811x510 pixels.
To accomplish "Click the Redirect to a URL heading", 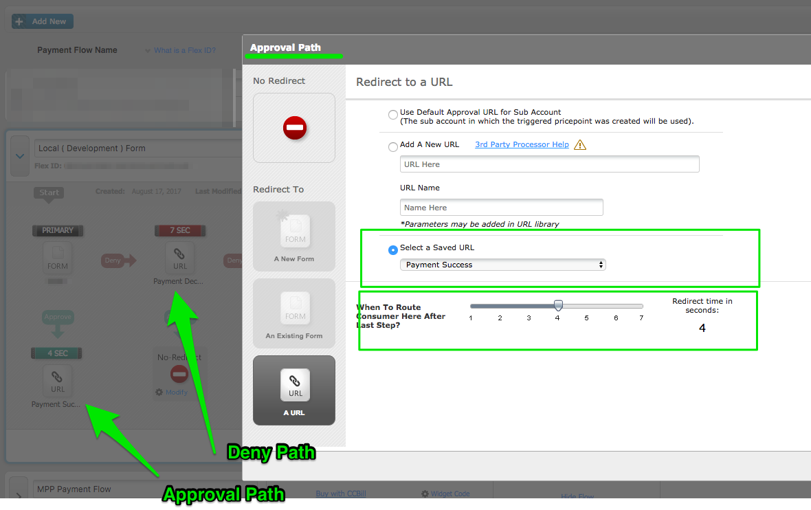I will point(404,82).
